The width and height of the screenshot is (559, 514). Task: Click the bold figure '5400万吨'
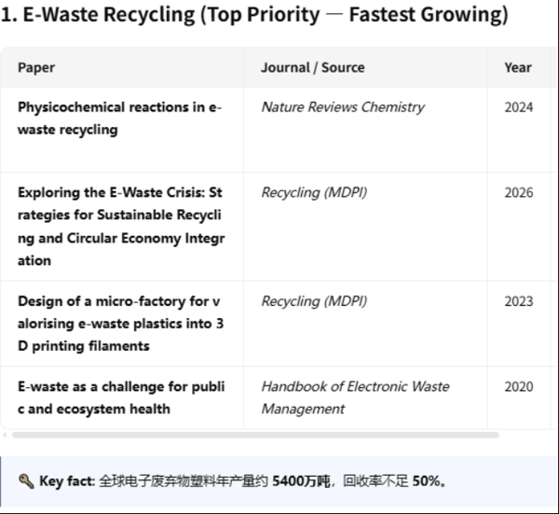301,481
